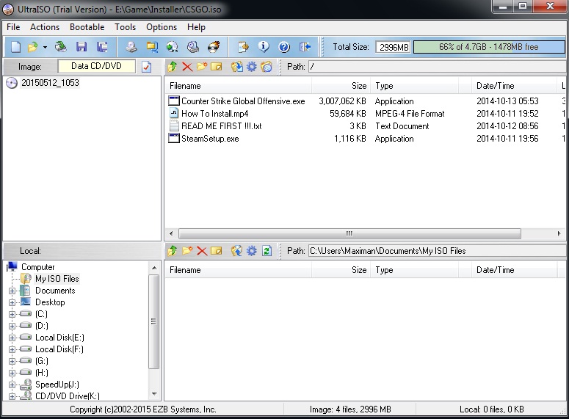Screen dimensions: 569x419
Task: Click the image properties checkmark icon
Action: [x=147, y=67]
